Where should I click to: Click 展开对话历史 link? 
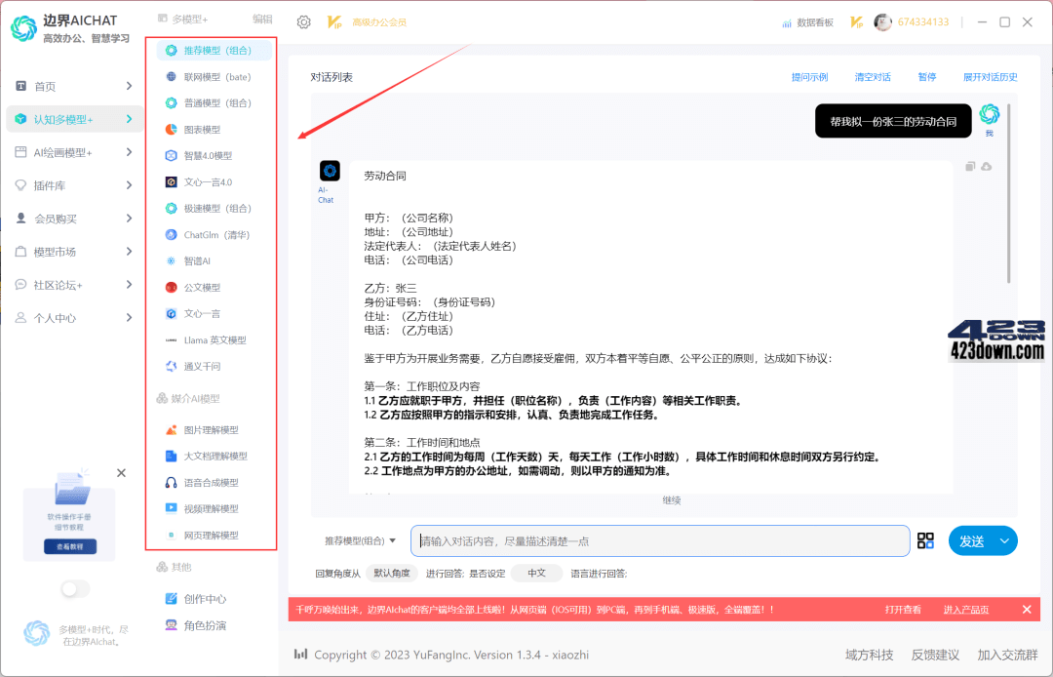click(990, 77)
